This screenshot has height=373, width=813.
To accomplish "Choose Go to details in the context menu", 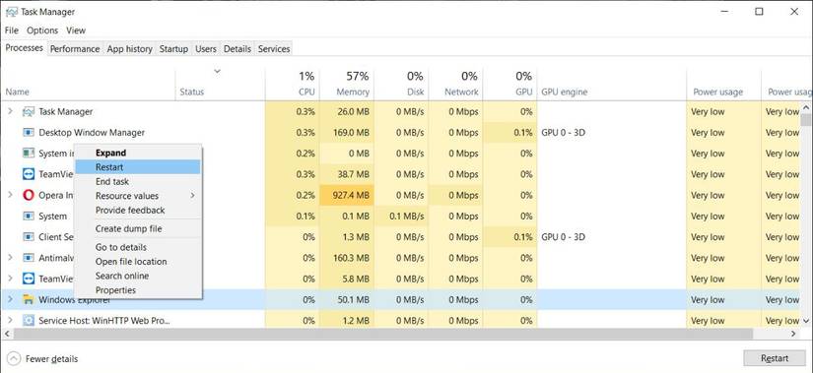I will tap(137, 247).
